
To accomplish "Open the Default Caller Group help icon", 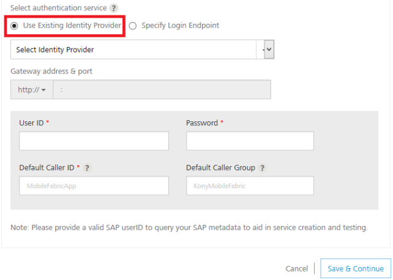I will click(262, 168).
